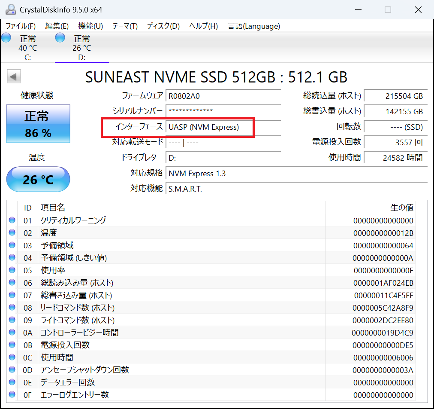
Task: Click status dot for row 0E データエラー回数
Action: click(12, 382)
